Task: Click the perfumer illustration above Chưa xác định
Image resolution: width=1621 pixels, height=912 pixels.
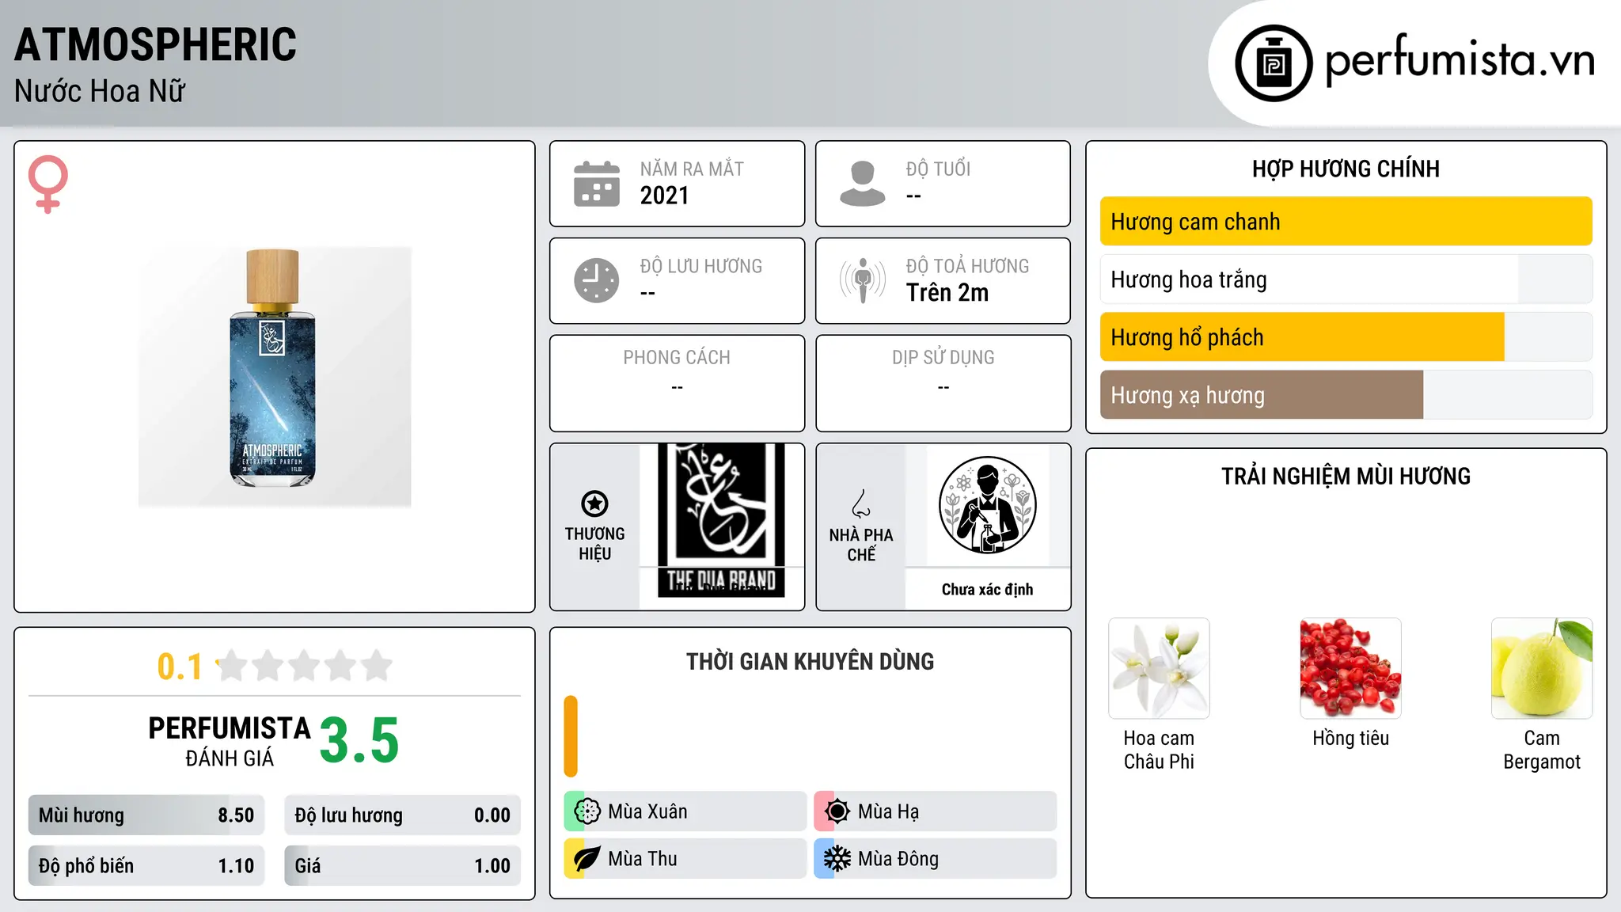Action: pos(987,505)
